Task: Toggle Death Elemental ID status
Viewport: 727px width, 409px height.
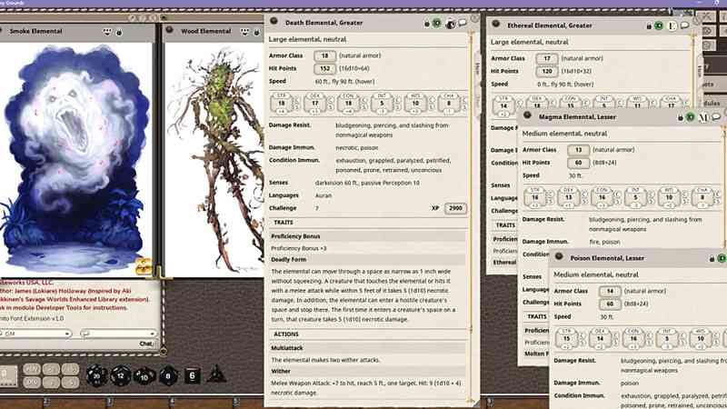Action: [437, 23]
